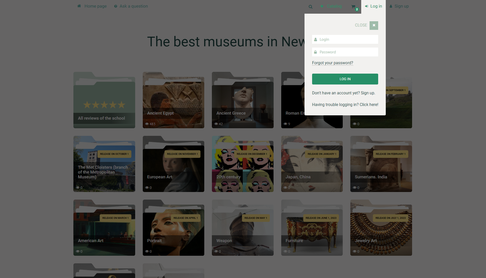Image resolution: width=486 pixels, height=278 pixels.
Task: Open the shopping cart icon
Action: (353, 7)
